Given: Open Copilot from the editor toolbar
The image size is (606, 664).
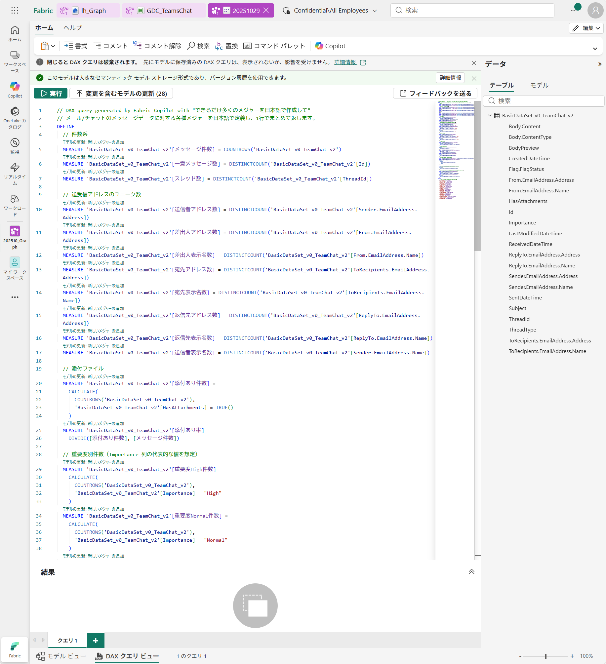Looking at the screenshot, I should [330, 46].
